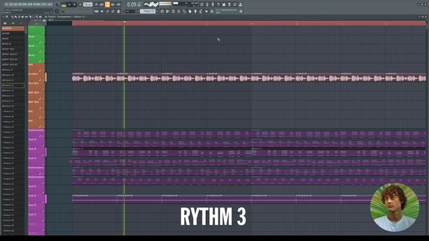429x241 pixels.
Task: Click the red timeline ruler bar
Action: 249,24
